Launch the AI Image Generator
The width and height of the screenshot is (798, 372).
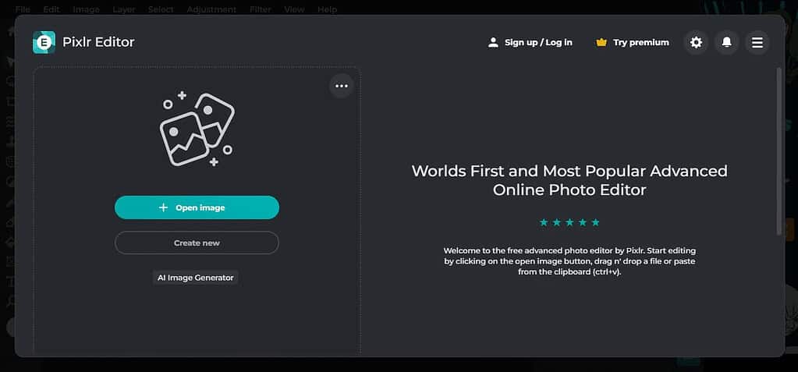[x=196, y=278]
